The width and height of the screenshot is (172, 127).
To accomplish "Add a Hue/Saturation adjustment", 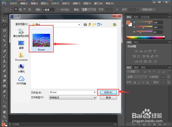I will click(x=134, y=56).
